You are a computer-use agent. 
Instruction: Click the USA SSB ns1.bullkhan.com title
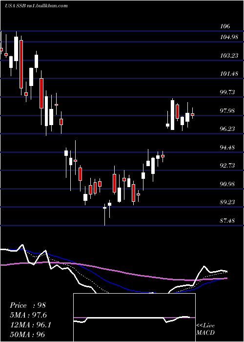tap(36, 6)
